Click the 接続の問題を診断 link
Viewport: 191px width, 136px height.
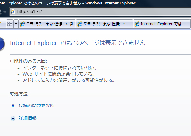[37, 106]
